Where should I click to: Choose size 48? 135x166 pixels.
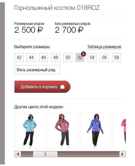[x=56, y=58]
